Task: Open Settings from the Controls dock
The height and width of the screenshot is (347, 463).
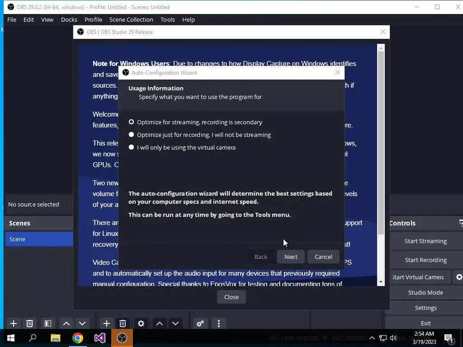Action: point(425,308)
